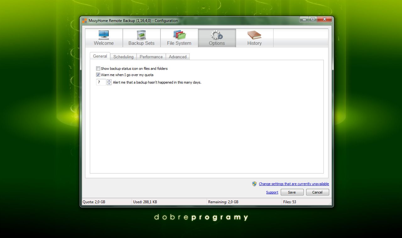402x238 pixels.
Task: Maximize the MozyHome Configuration window
Action: [x=313, y=19]
